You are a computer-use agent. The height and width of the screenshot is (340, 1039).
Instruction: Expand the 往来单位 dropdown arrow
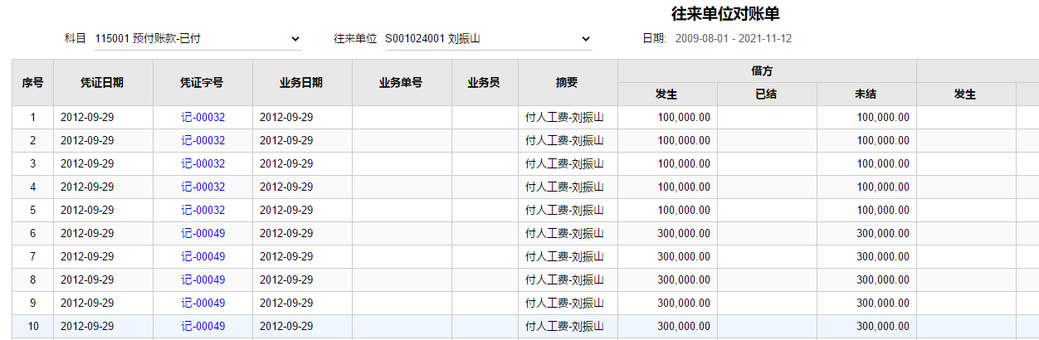click(586, 39)
